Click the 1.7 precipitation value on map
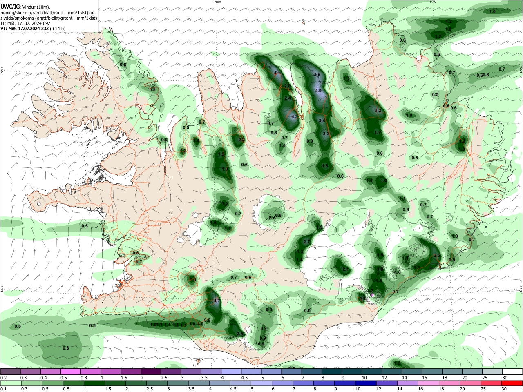523x392 pixels. click(378, 133)
